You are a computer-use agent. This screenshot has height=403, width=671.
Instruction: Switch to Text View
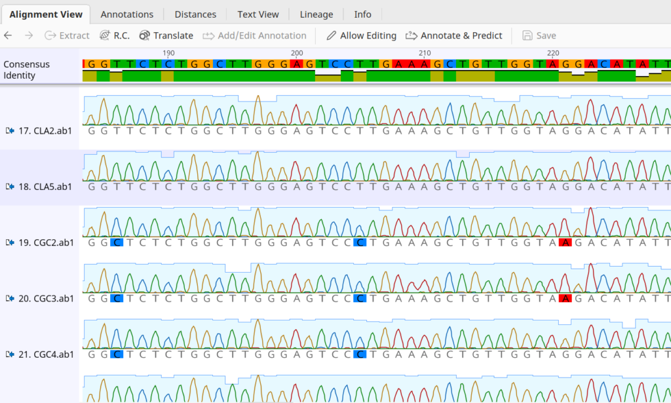coord(258,14)
